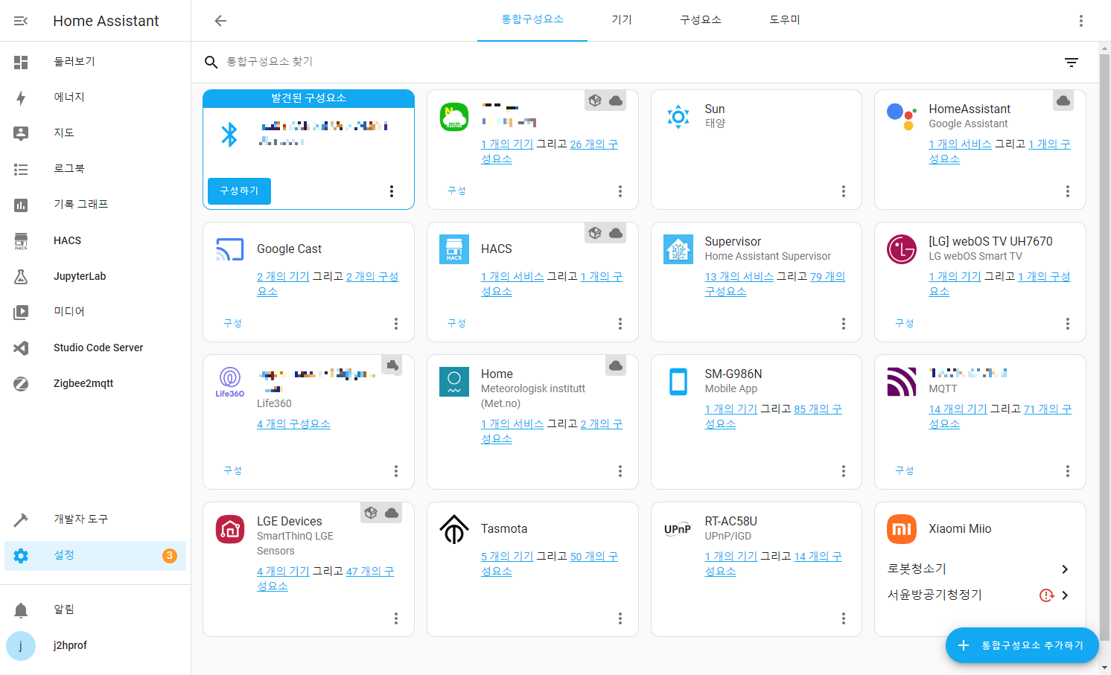Expand 서윤방공기청정기 Xiaomi Miio entry
1111x675 pixels.
pos(980,595)
